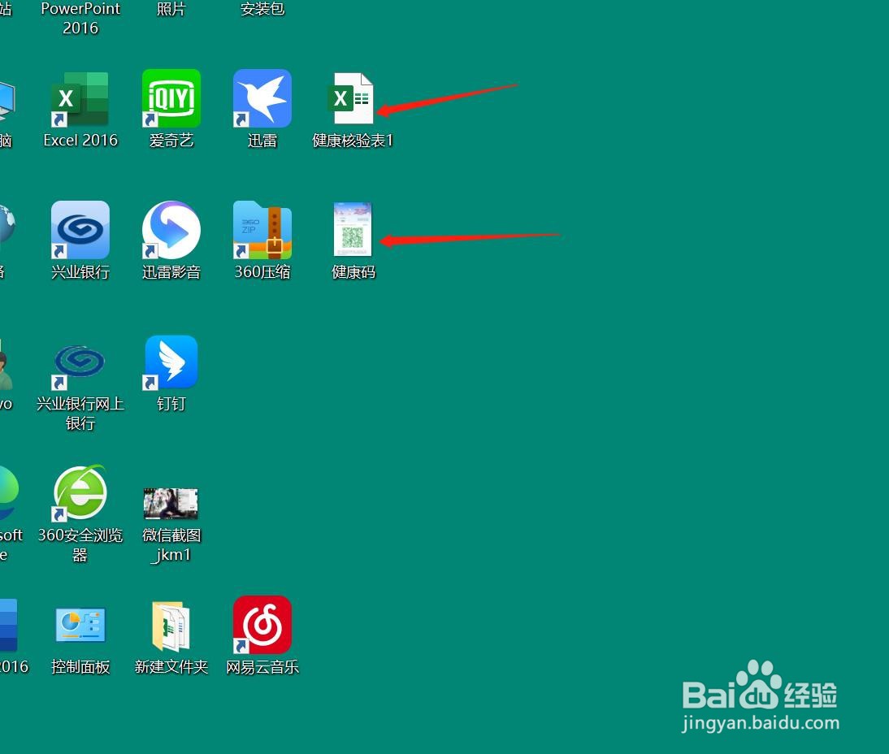
Task: Click the 健康码 file name text
Action: coord(353,271)
